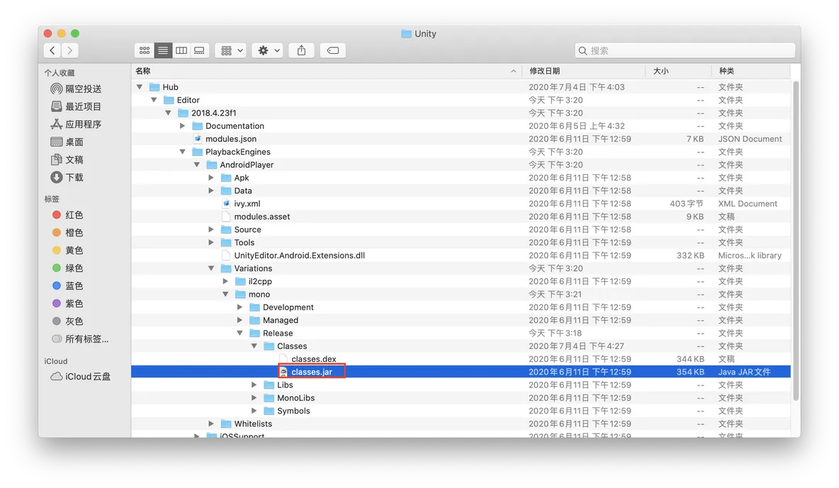Expand the Apk folder
Image resolution: width=839 pixels, height=488 pixels.
click(x=211, y=178)
